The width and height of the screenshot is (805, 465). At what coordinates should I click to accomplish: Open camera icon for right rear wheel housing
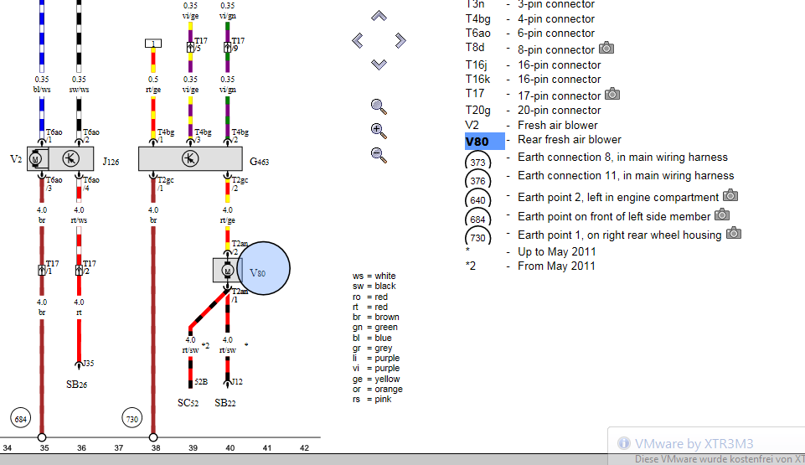(x=734, y=234)
